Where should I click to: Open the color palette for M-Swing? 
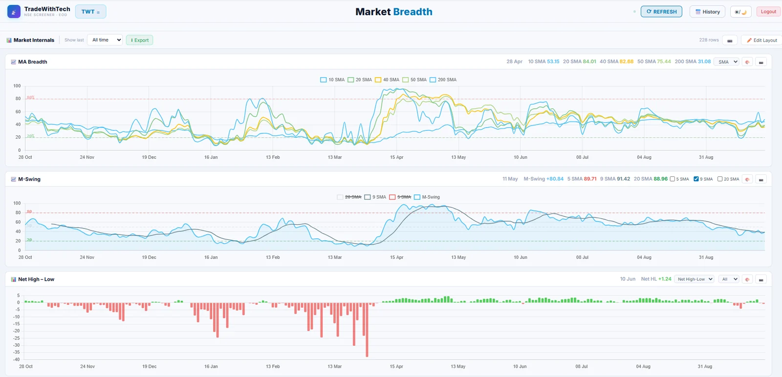pos(747,179)
